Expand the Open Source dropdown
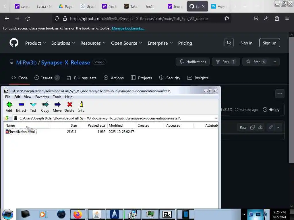Image resolution: width=294 pixels, height=220 pixels. [x=127, y=43]
